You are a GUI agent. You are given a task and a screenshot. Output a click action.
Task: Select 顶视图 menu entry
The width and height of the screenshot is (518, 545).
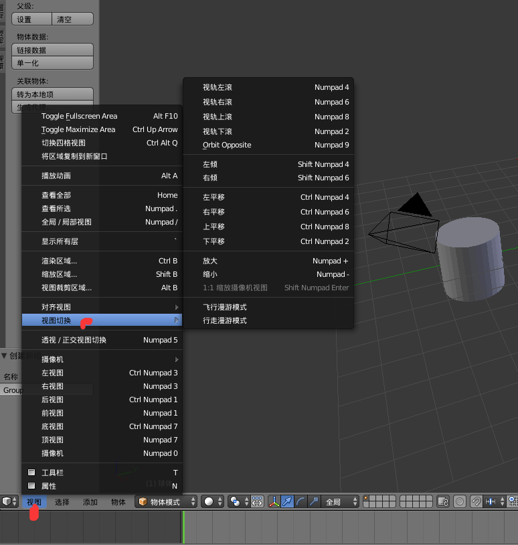tap(102, 440)
